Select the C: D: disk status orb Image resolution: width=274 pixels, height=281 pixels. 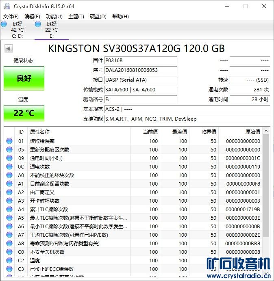pyautogui.click(x=4, y=24)
